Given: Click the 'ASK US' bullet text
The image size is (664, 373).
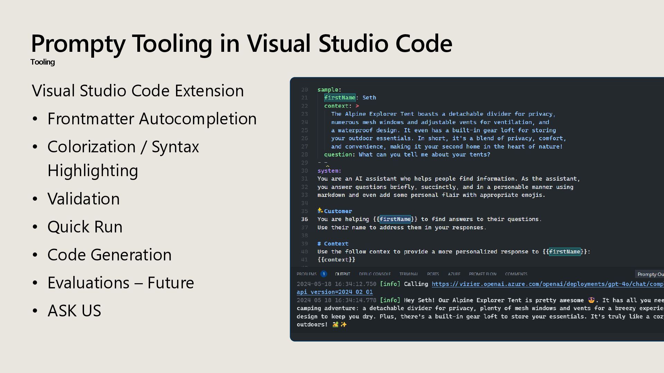Looking at the screenshot, I should point(74,310).
